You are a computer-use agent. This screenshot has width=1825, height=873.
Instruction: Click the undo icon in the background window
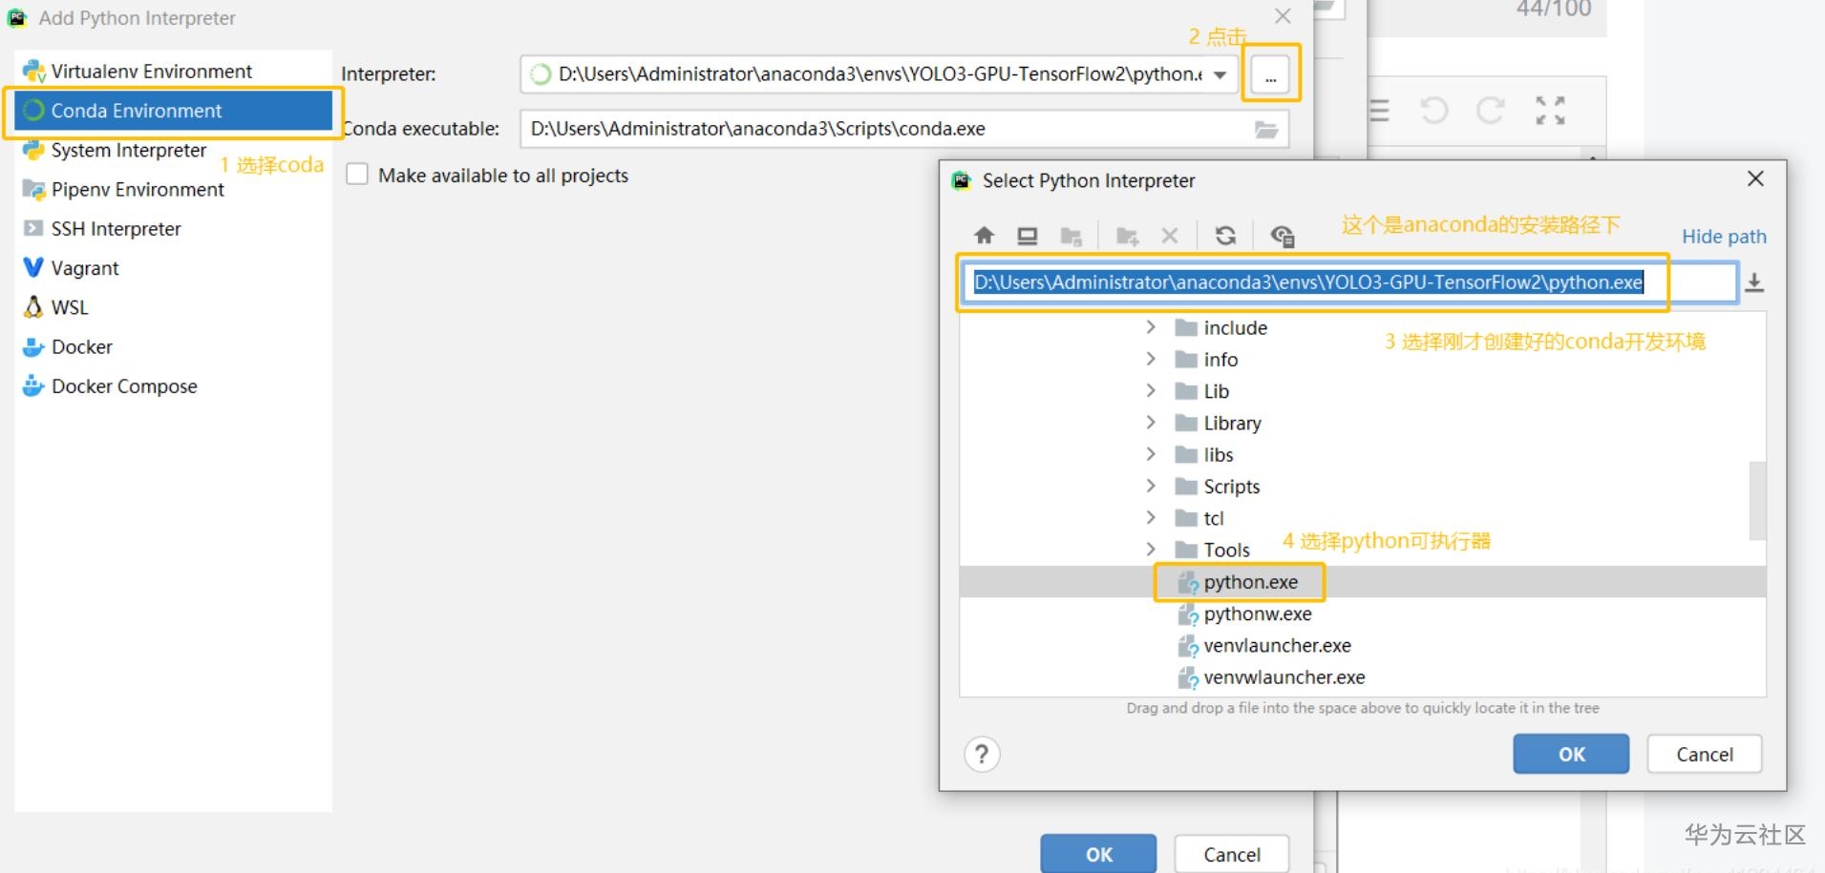(1433, 111)
